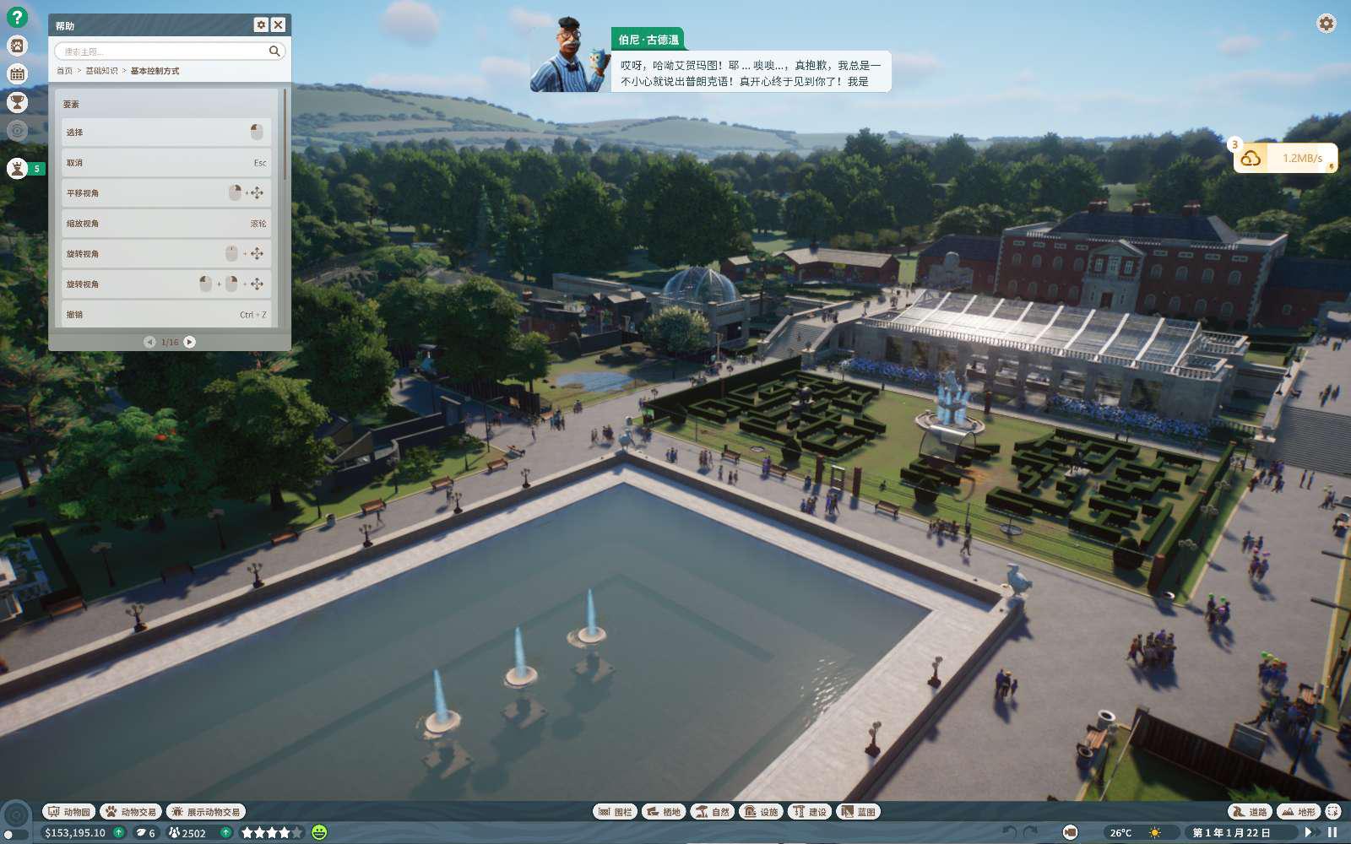Open the 地形 terrain tool
The width and height of the screenshot is (1351, 844).
1299,812
